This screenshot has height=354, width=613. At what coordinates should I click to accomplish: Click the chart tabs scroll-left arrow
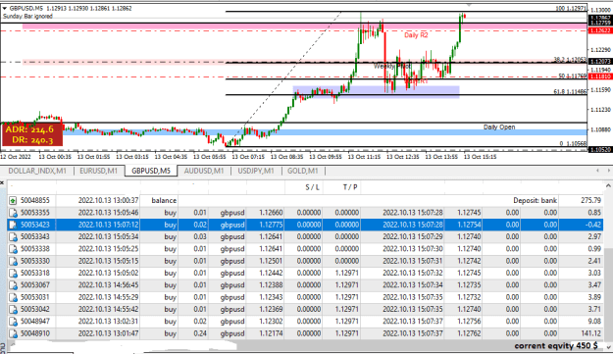(x=597, y=171)
